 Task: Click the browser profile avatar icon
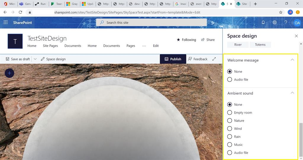coord(290,12)
